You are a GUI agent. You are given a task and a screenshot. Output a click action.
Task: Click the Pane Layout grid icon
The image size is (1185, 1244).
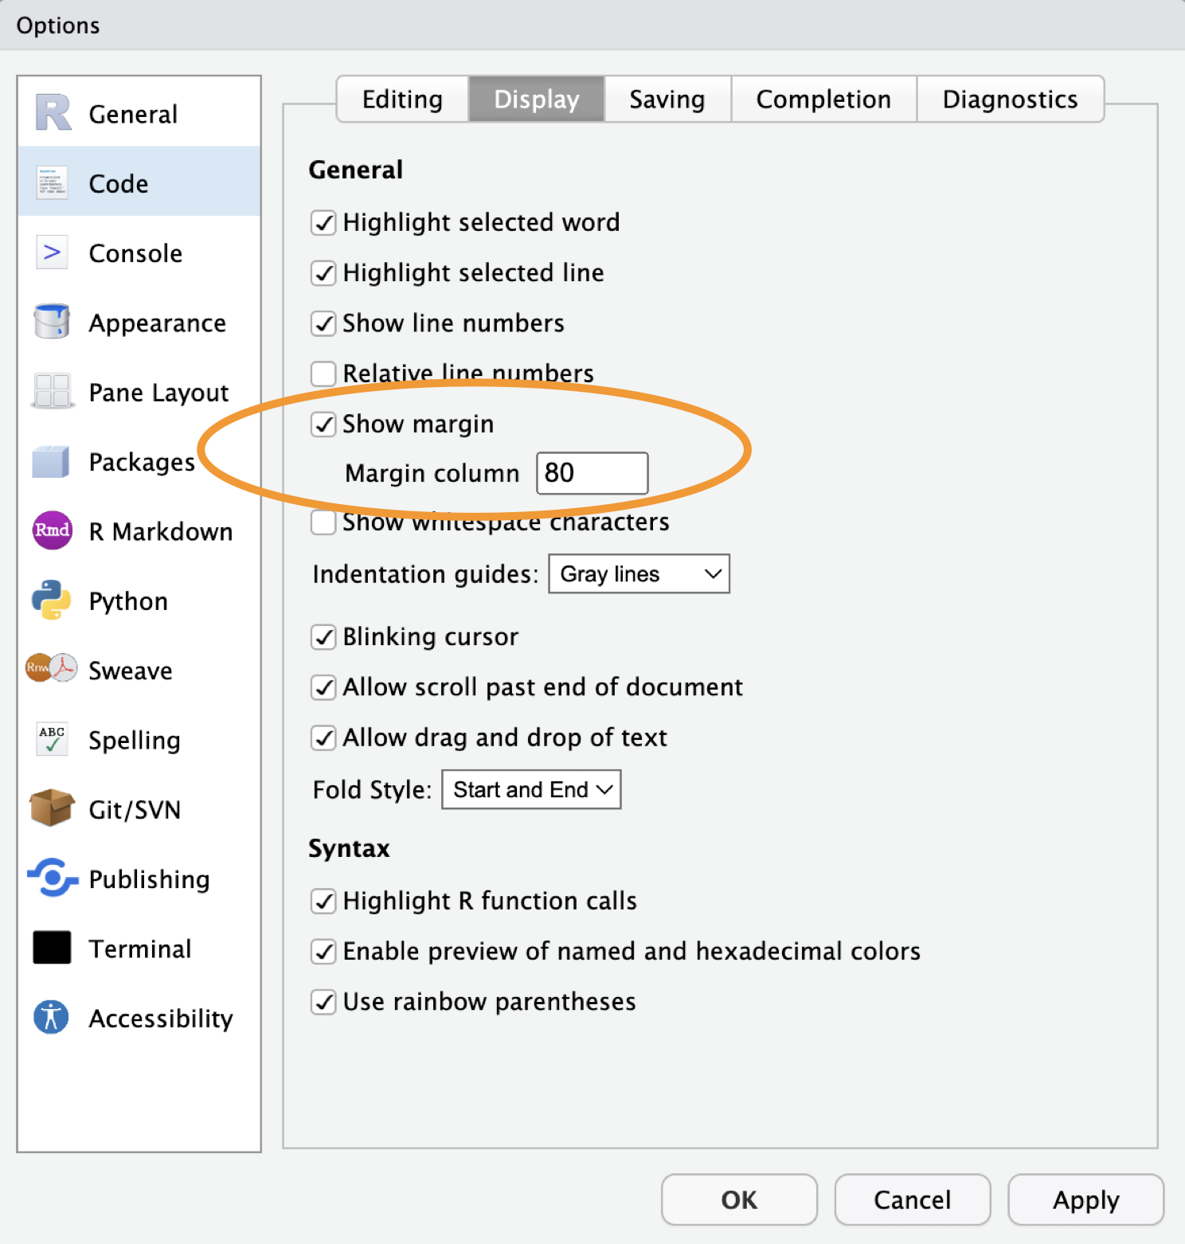pos(53,391)
